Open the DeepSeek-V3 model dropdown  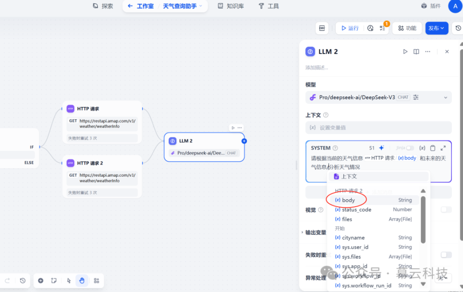click(x=378, y=97)
